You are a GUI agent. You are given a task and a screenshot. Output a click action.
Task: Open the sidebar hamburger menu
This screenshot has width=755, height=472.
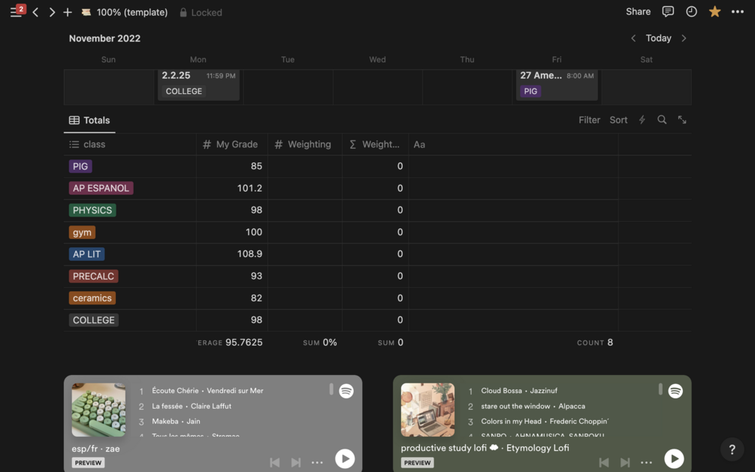tap(16, 12)
